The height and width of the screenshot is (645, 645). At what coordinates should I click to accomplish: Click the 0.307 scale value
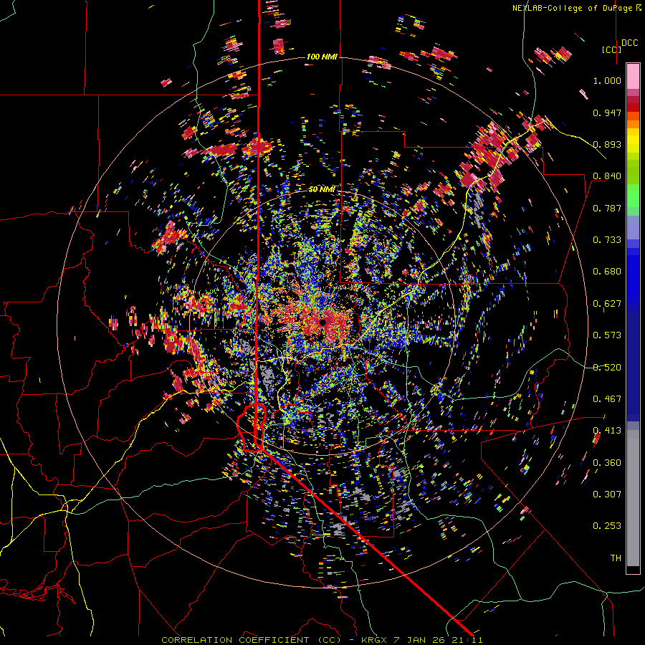click(607, 494)
